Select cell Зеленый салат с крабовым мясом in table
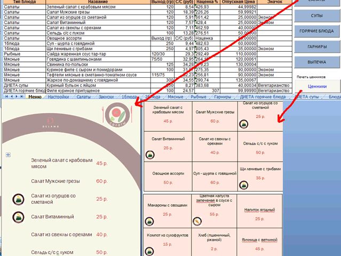The height and width of the screenshot is (256, 341). (98, 7)
